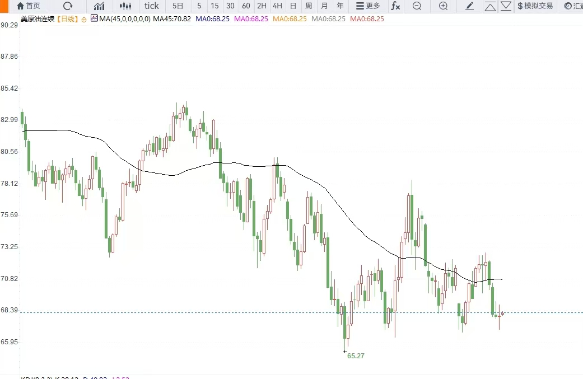Select the 5 minute period
This screenshot has width=583, height=379.
[199, 6]
